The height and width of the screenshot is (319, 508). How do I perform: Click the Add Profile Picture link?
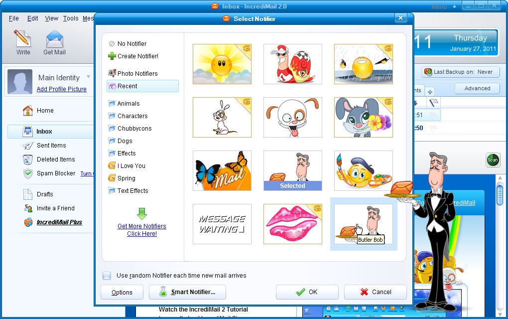(x=62, y=89)
